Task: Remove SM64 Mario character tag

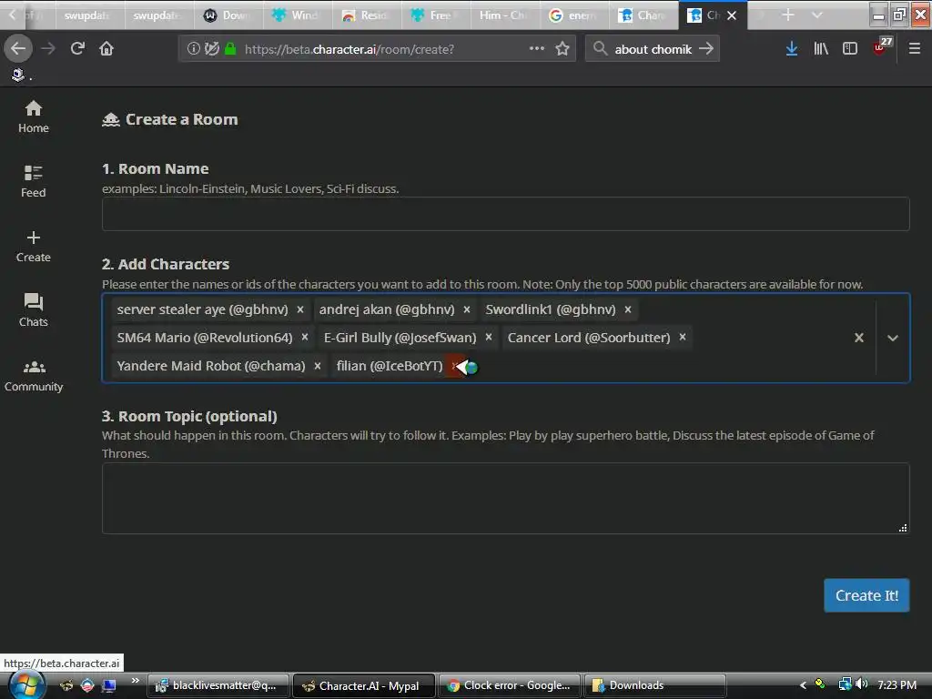Action: [x=304, y=338]
